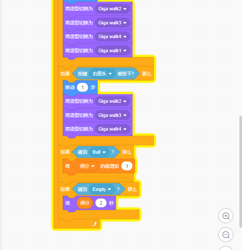This screenshot has width=242, height=250.
Task: Click the workspace zoom out icon
Action: click(226, 235)
